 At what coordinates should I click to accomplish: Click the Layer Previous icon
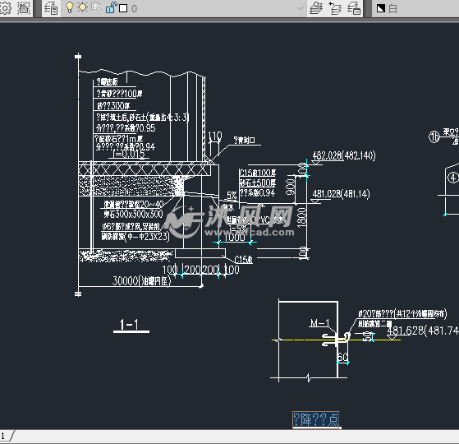pos(335,8)
